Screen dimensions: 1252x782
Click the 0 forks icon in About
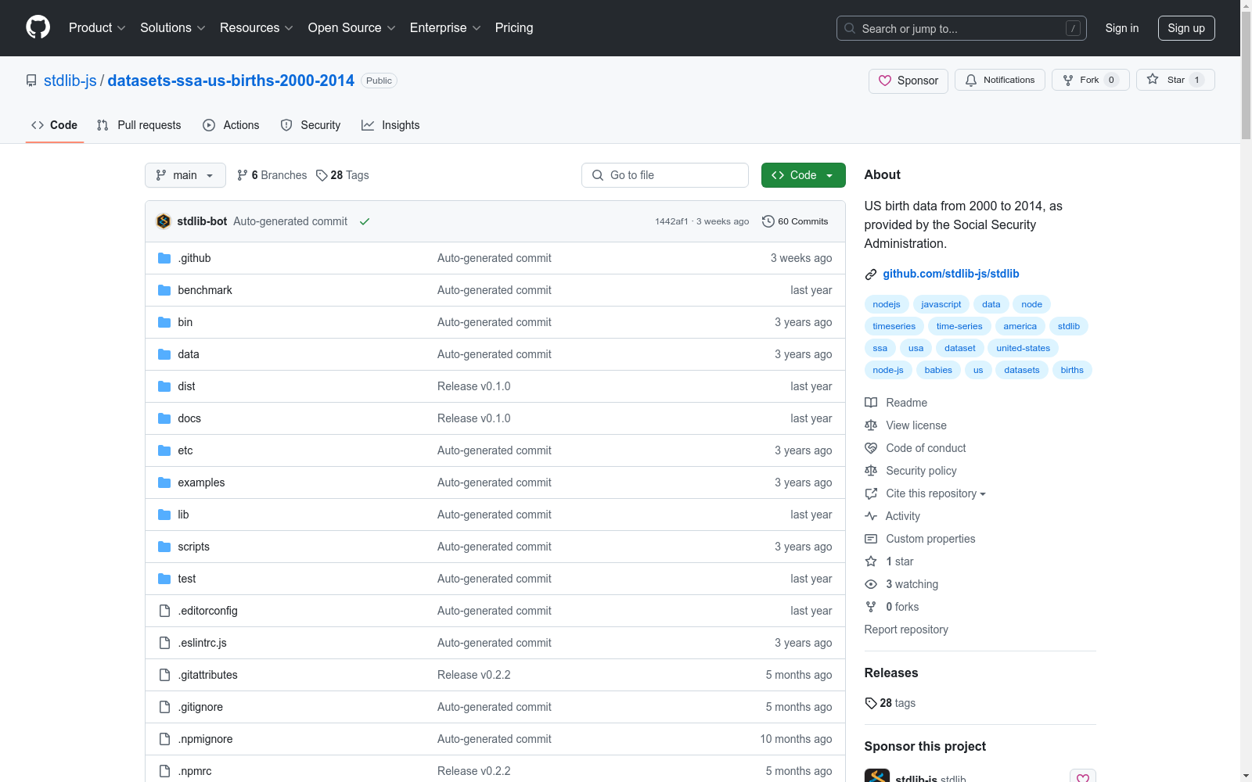(871, 607)
